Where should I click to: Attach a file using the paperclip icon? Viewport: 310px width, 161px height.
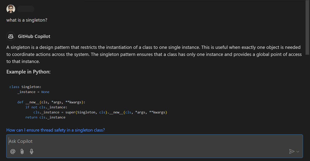[x=22, y=151]
